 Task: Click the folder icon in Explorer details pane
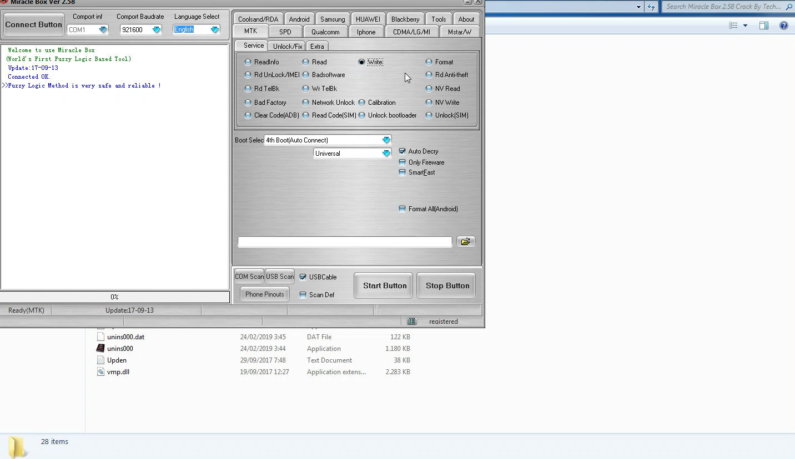click(x=17, y=446)
